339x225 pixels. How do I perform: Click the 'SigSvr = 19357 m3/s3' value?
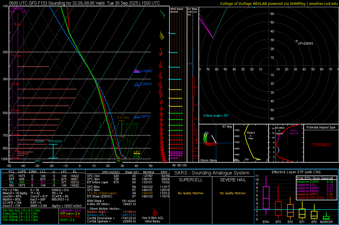[x=67, y=206]
